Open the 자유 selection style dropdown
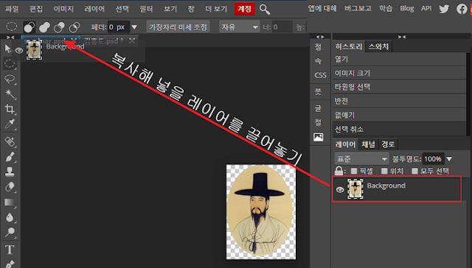This screenshot has width=472, height=268. point(239,27)
